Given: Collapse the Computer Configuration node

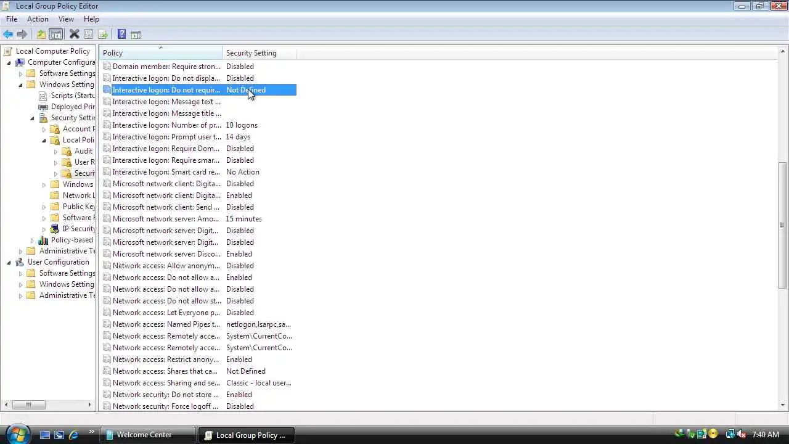Looking at the screenshot, I should pyautogui.click(x=9, y=62).
